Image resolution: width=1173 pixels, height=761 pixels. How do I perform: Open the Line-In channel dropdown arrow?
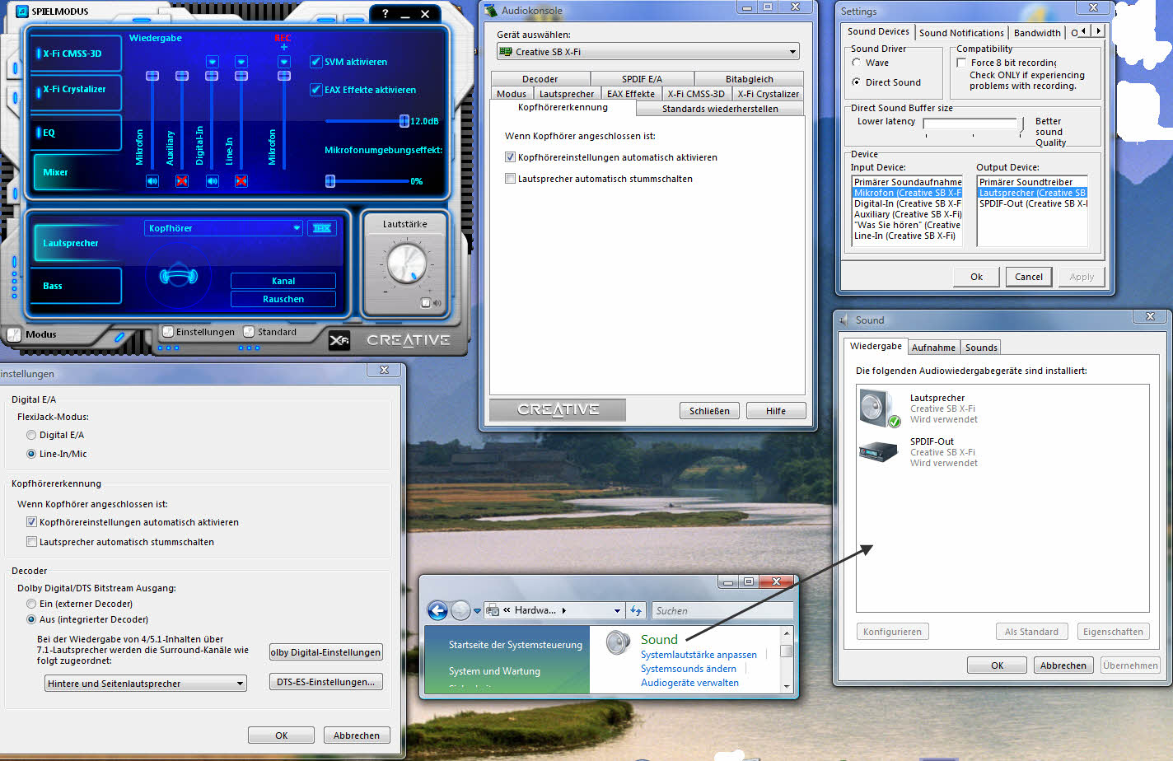(x=241, y=62)
